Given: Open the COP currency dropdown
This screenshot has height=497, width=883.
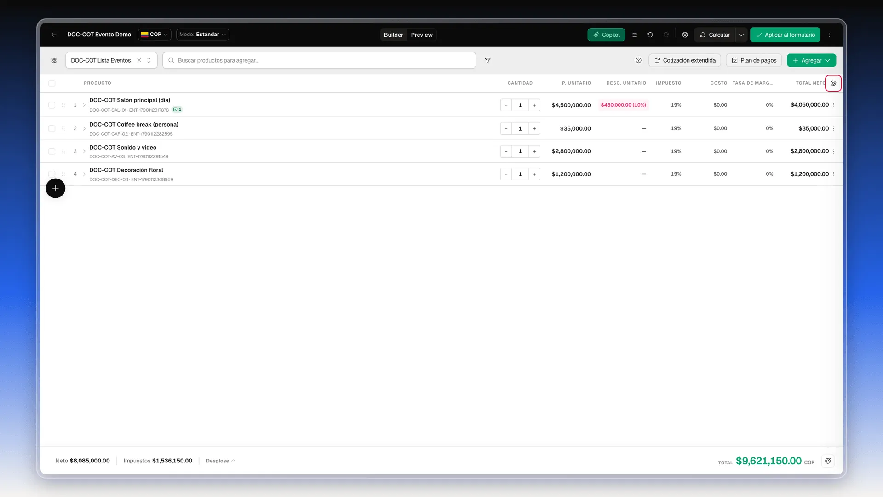Looking at the screenshot, I should (155, 35).
